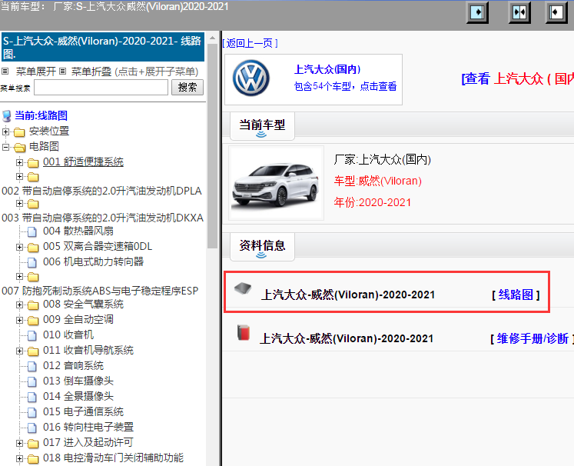Click the 车型:威然(Viloran) red text
Image resolution: width=574 pixels, height=466 pixels.
click(378, 181)
